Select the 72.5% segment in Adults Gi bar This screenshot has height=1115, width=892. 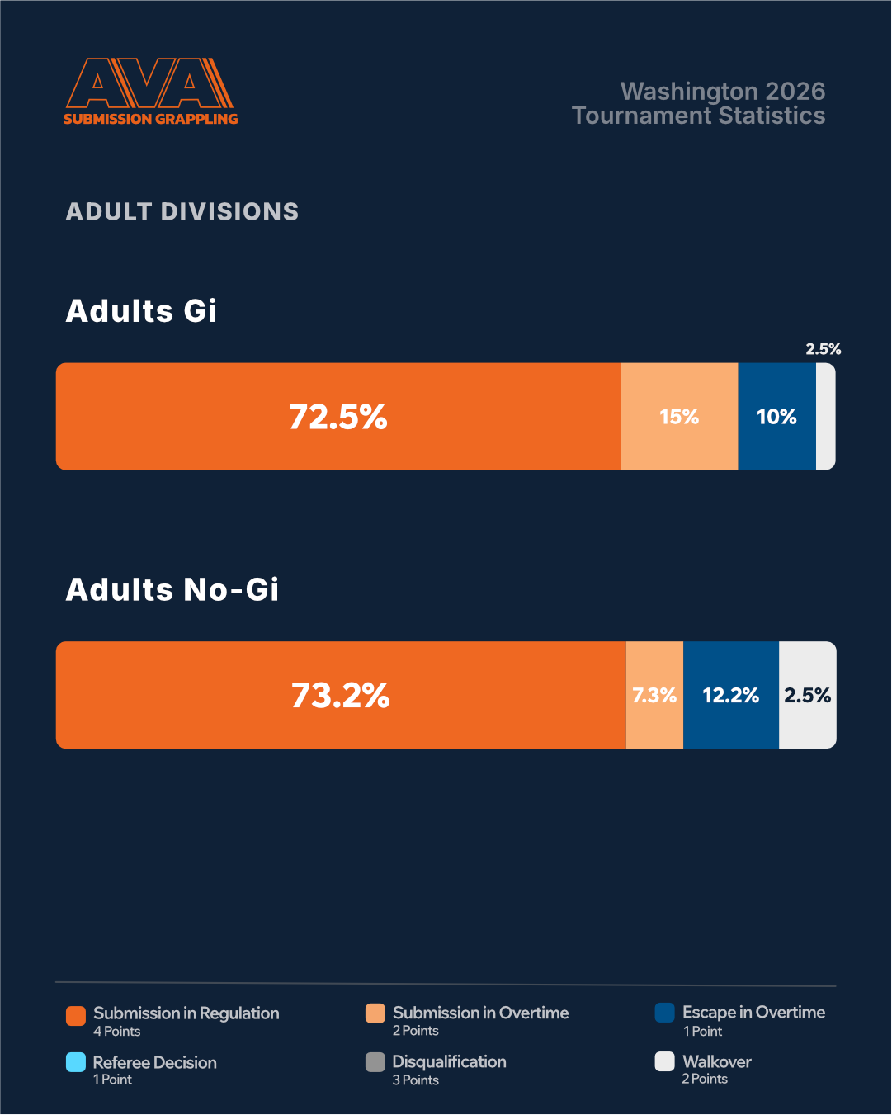click(338, 417)
